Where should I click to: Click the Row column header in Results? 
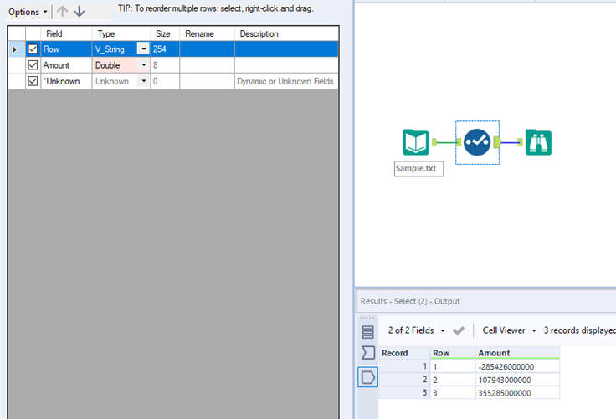tap(453, 353)
